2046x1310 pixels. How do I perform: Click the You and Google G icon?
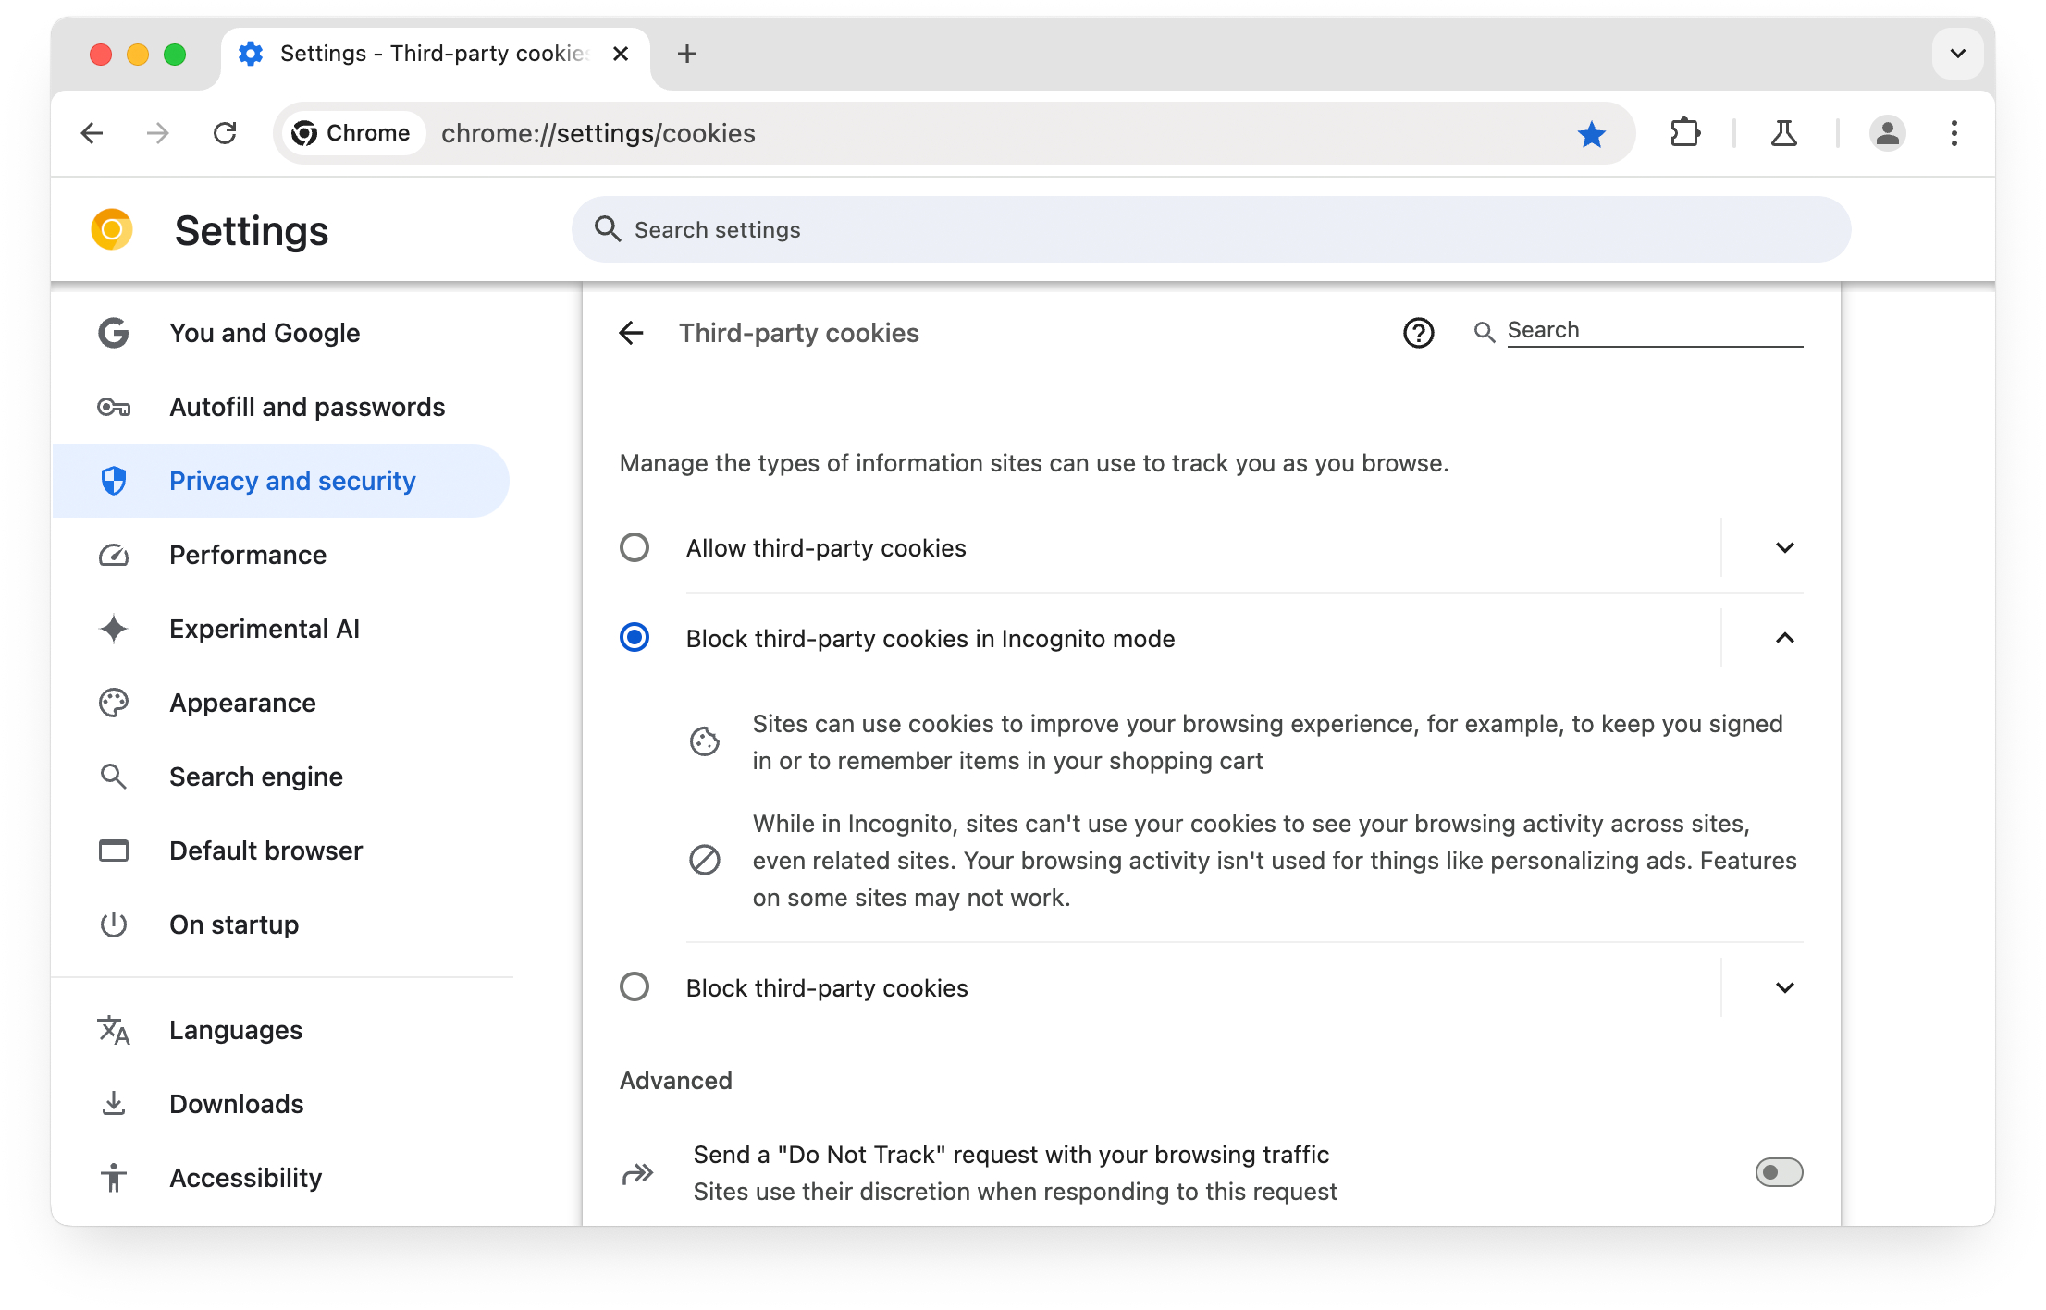coord(114,332)
